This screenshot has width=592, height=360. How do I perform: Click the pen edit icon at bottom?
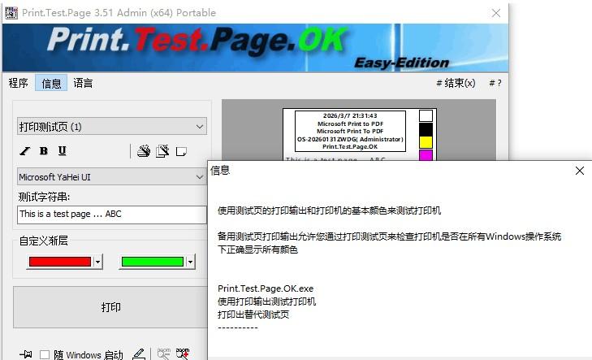(x=139, y=354)
